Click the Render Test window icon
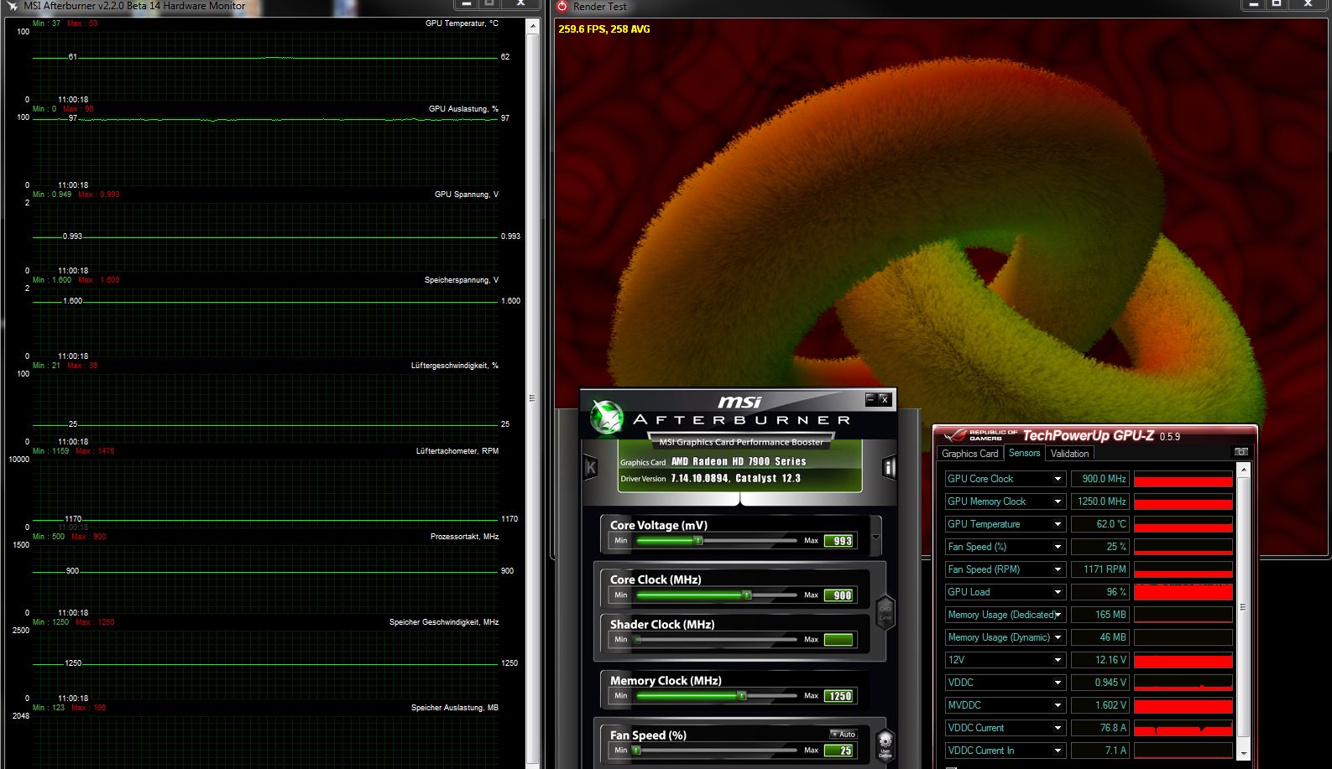 point(562,6)
